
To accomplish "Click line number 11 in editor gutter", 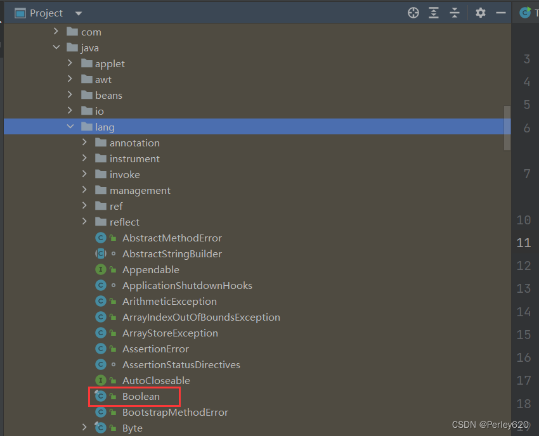I will click(524, 243).
